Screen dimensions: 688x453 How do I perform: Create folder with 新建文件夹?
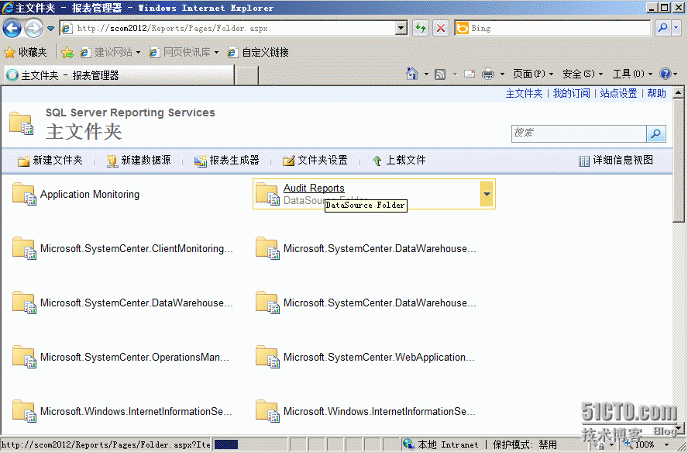click(x=50, y=161)
